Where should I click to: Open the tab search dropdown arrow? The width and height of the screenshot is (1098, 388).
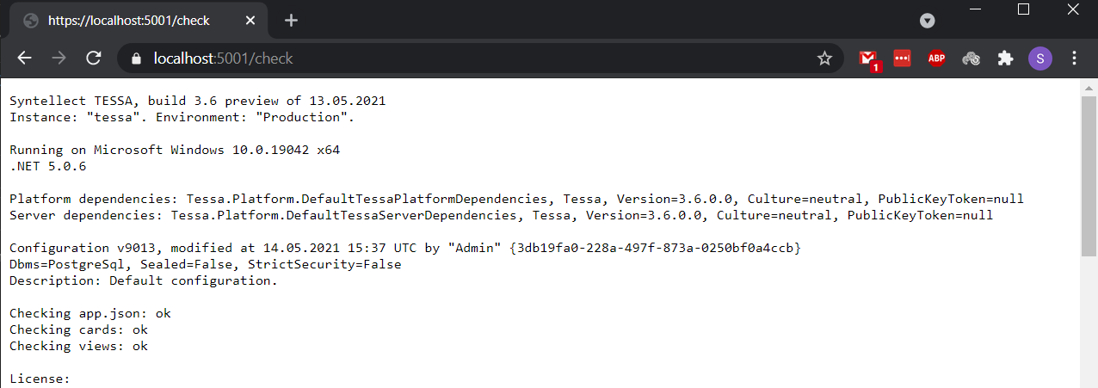pyautogui.click(x=927, y=21)
